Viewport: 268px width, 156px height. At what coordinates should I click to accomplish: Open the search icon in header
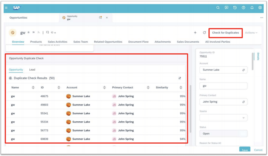tap(218, 8)
